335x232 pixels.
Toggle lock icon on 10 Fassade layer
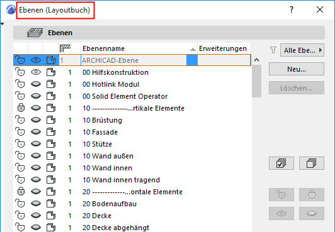[20, 132]
